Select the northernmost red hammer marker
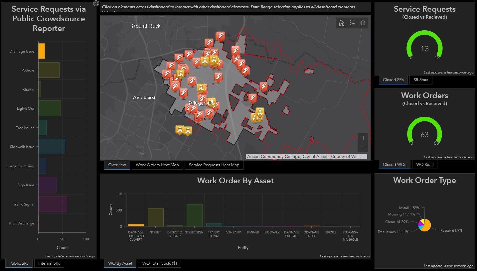Viewport: 477px width, 271px height. pyautogui.click(x=220, y=36)
